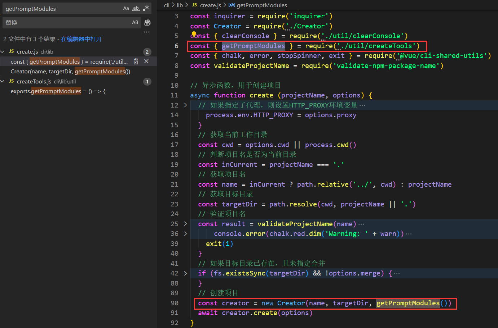This screenshot has height=328, width=498.
Task: Collapse the create.js search results
Action: 3,52
